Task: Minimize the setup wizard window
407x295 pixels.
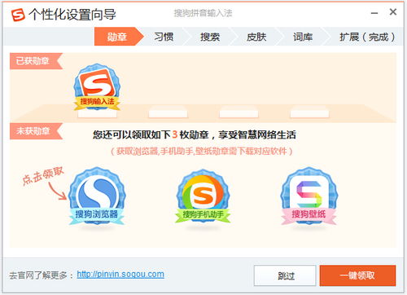Action: (374, 13)
